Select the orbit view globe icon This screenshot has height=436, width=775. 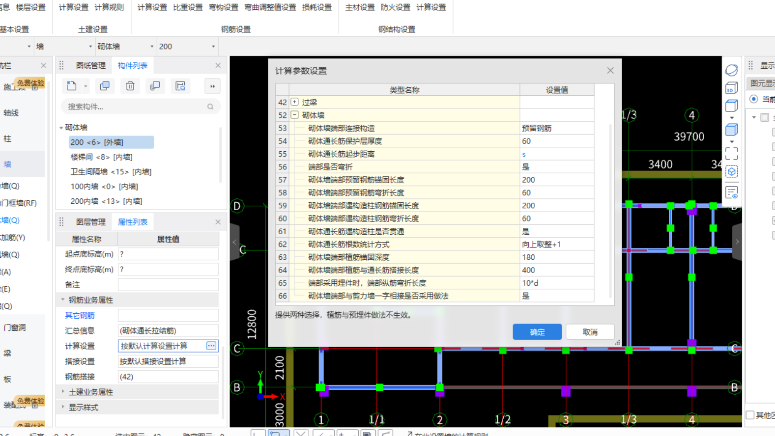tap(731, 70)
